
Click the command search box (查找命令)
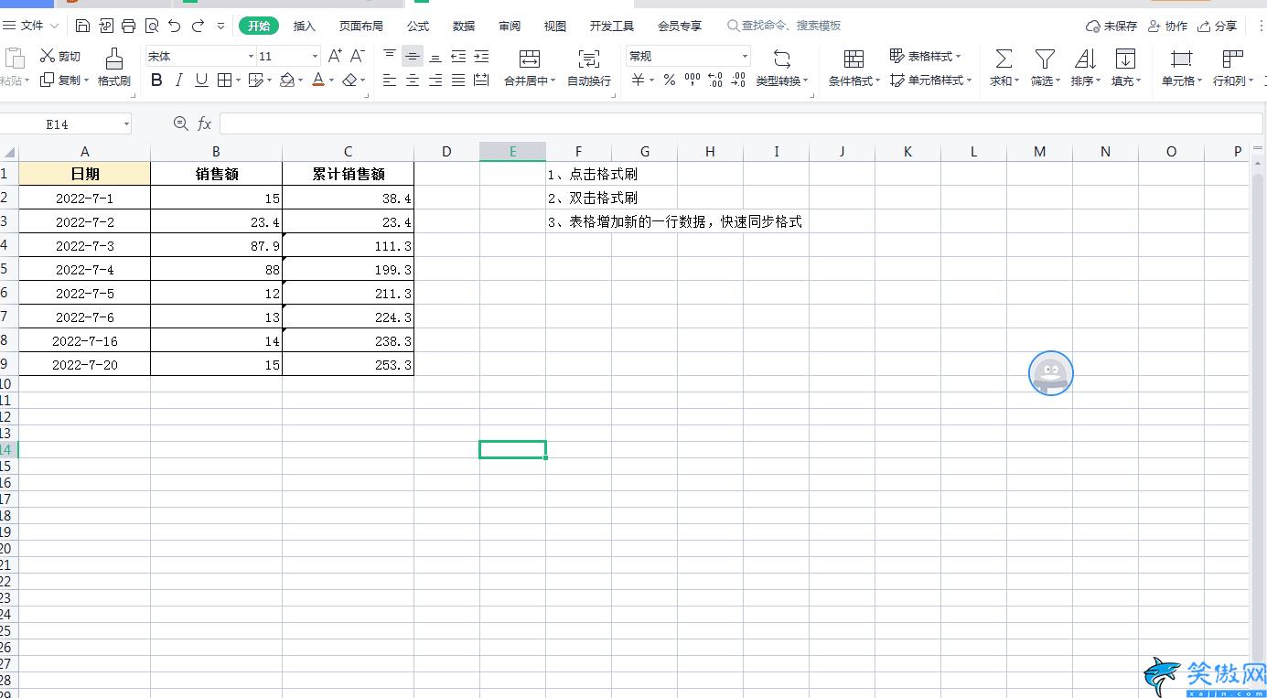pyautogui.click(x=784, y=26)
